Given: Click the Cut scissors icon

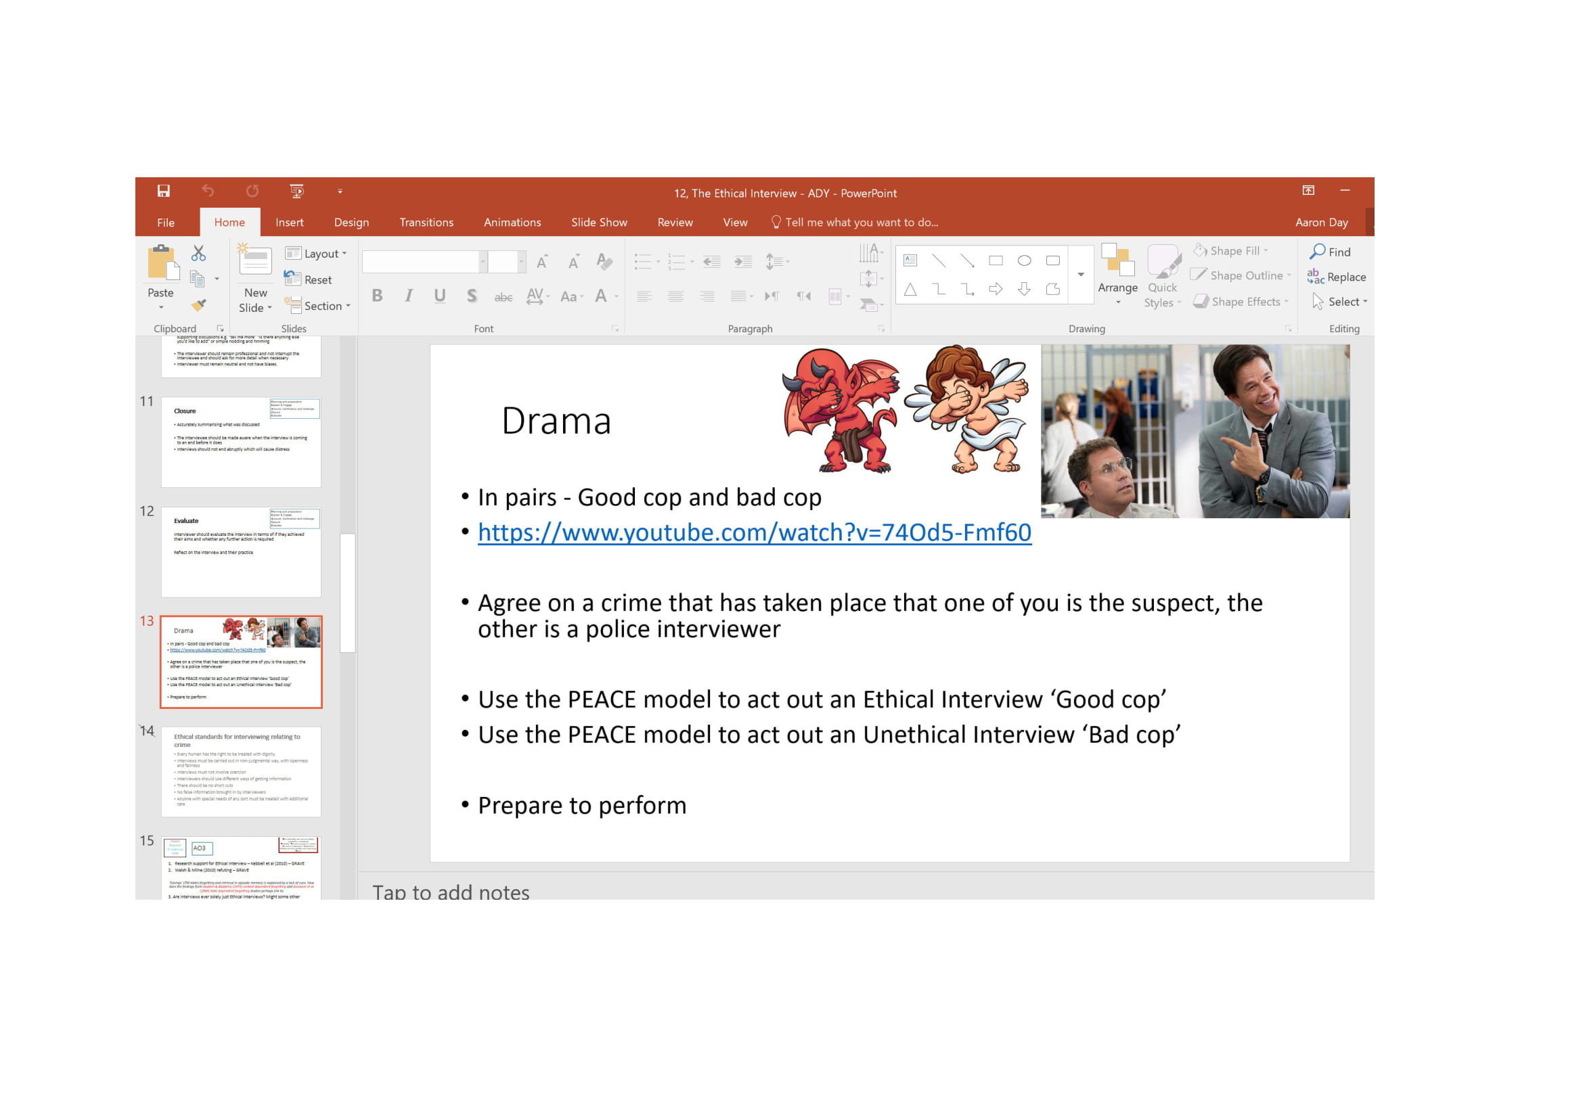Looking at the screenshot, I should click(198, 254).
